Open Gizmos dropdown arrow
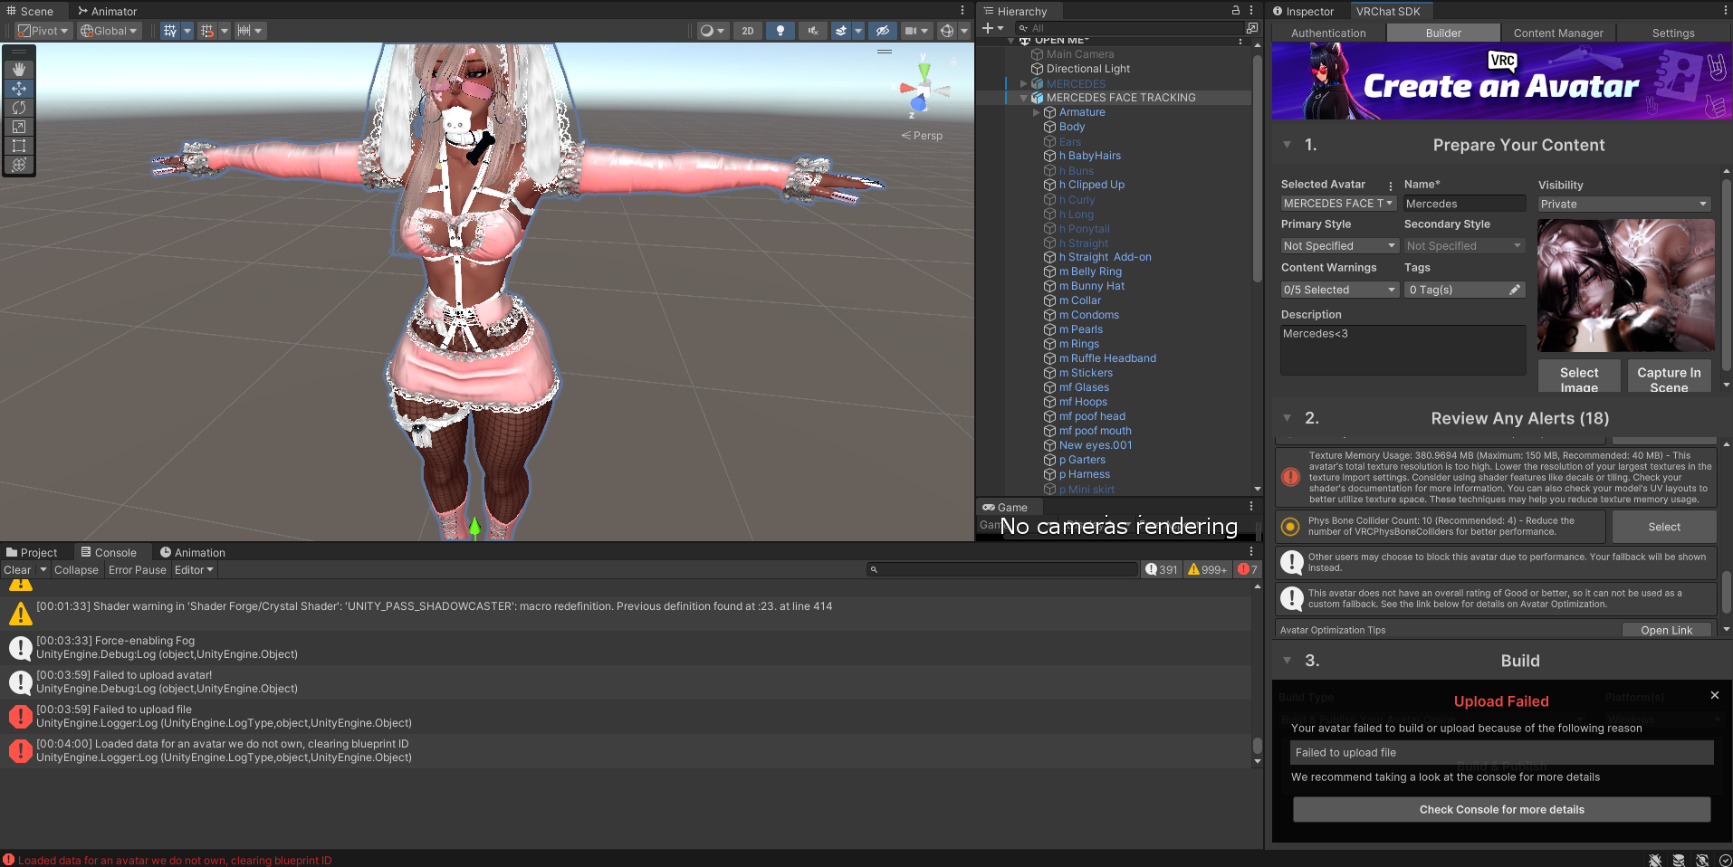The image size is (1733, 867). pyautogui.click(x=964, y=31)
